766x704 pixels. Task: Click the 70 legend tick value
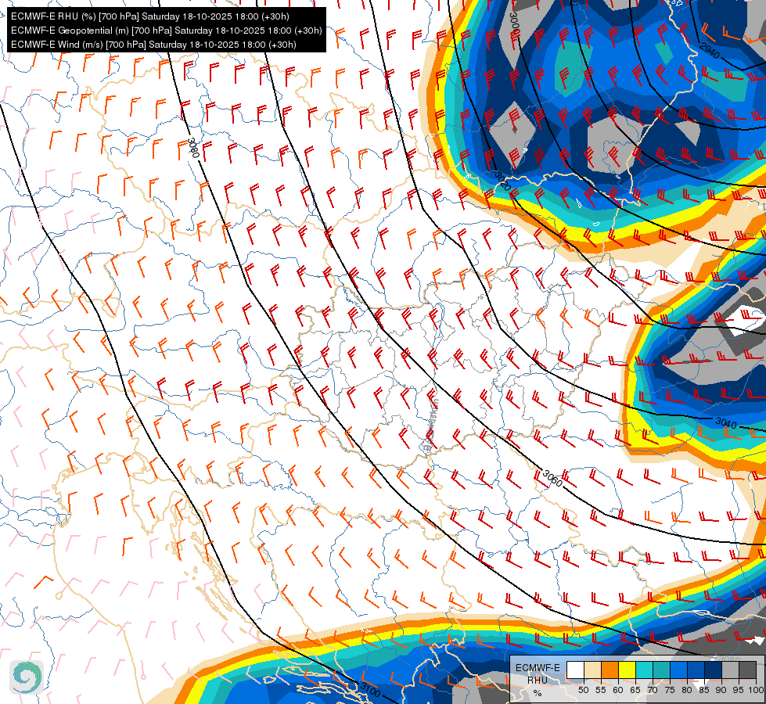coord(653,690)
